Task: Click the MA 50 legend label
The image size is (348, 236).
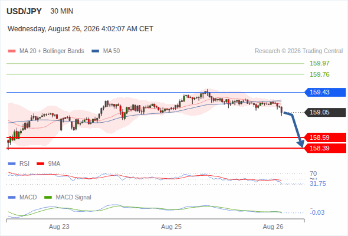Action: coord(111,51)
